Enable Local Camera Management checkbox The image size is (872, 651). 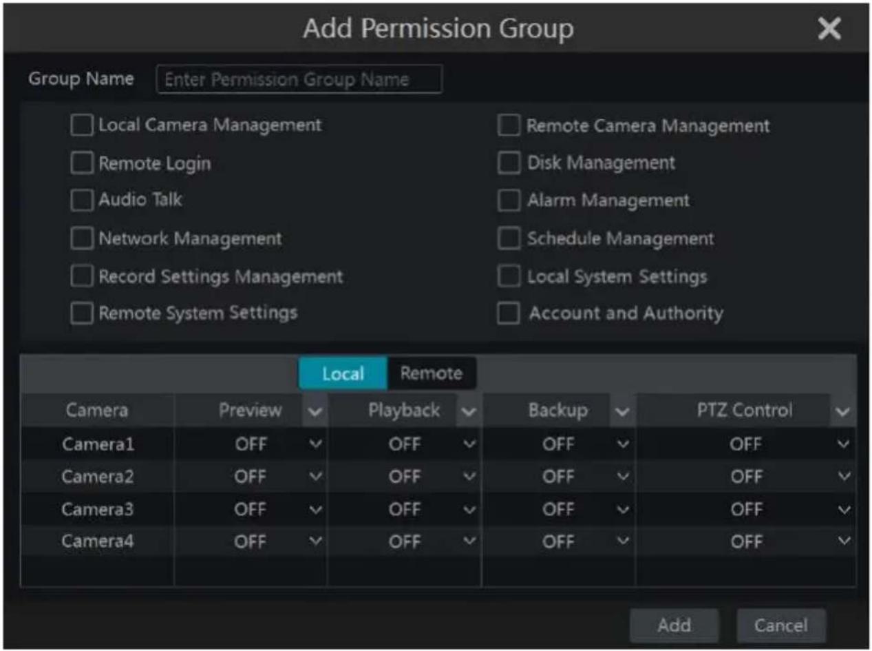pyautogui.click(x=81, y=125)
